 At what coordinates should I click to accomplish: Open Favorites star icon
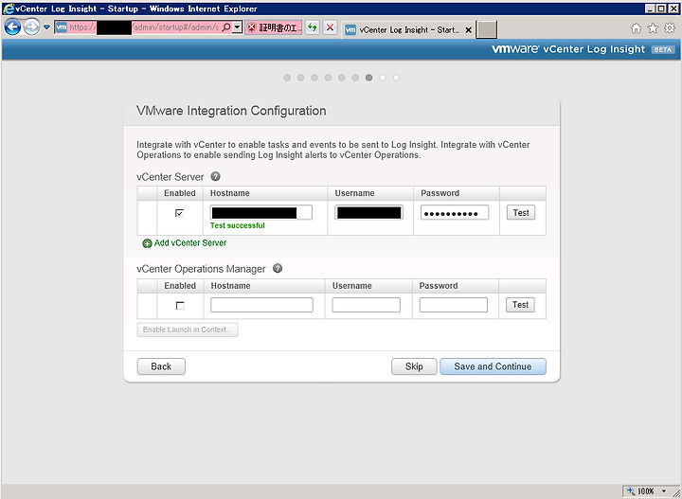pos(653,28)
